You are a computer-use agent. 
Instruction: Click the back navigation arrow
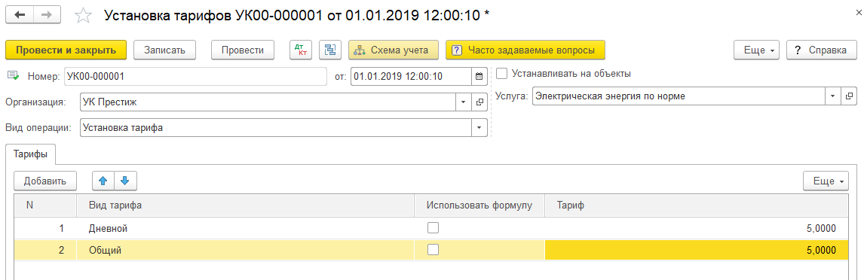tap(20, 15)
